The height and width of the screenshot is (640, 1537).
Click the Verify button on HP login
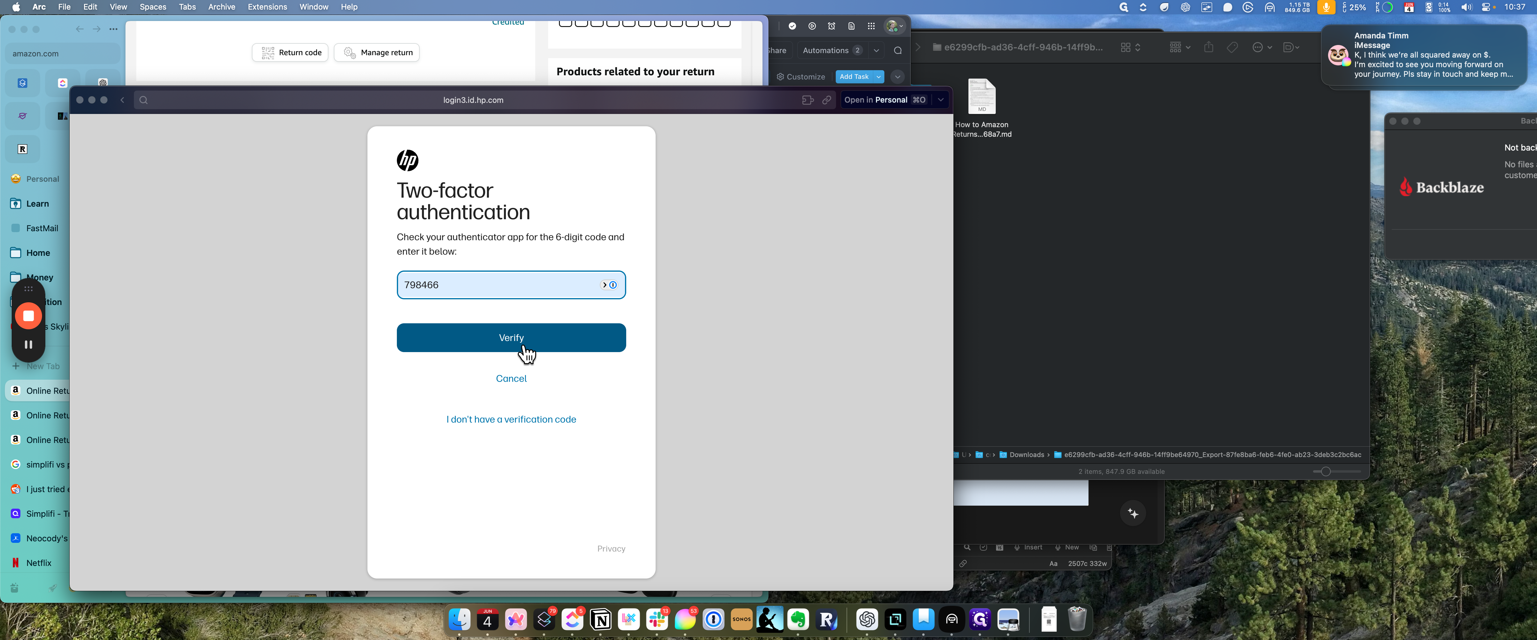(511, 337)
